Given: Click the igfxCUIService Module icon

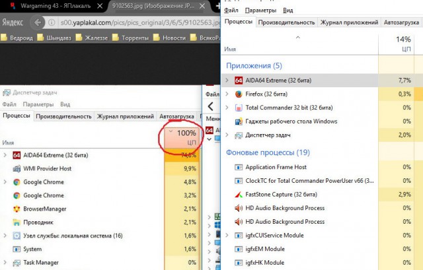Looking at the screenshot, I should [239, 236].
